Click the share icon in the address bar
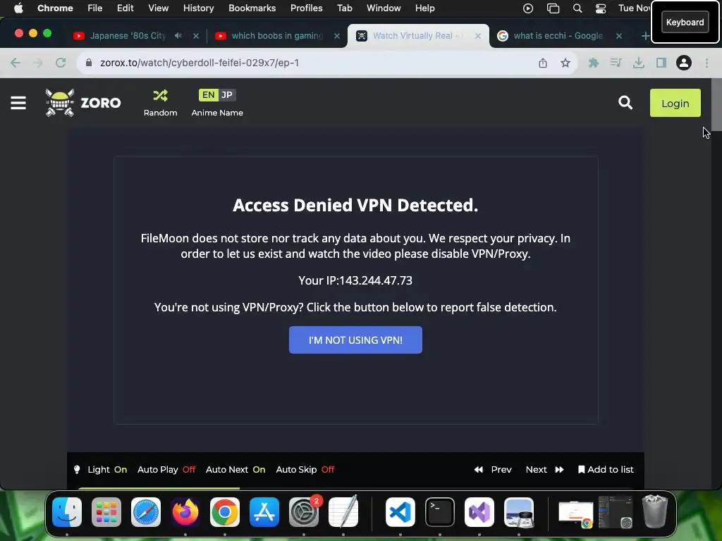The height and width of the screenshot is (541, 722). coord(543,63)
